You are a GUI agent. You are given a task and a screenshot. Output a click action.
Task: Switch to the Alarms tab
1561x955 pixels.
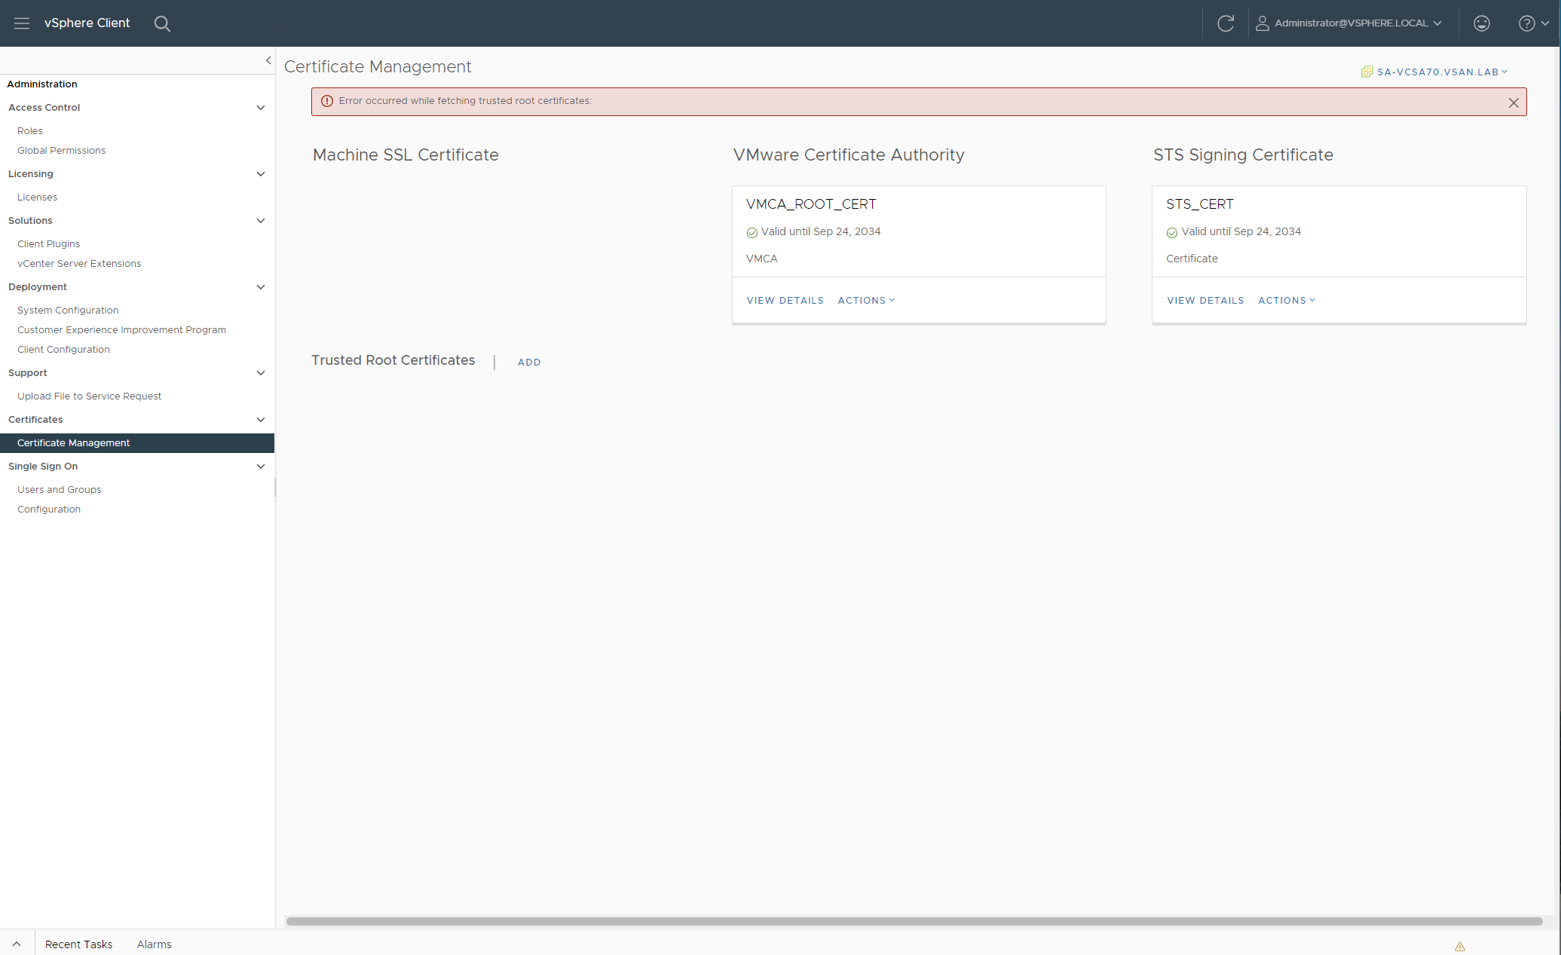pos(154,944)
